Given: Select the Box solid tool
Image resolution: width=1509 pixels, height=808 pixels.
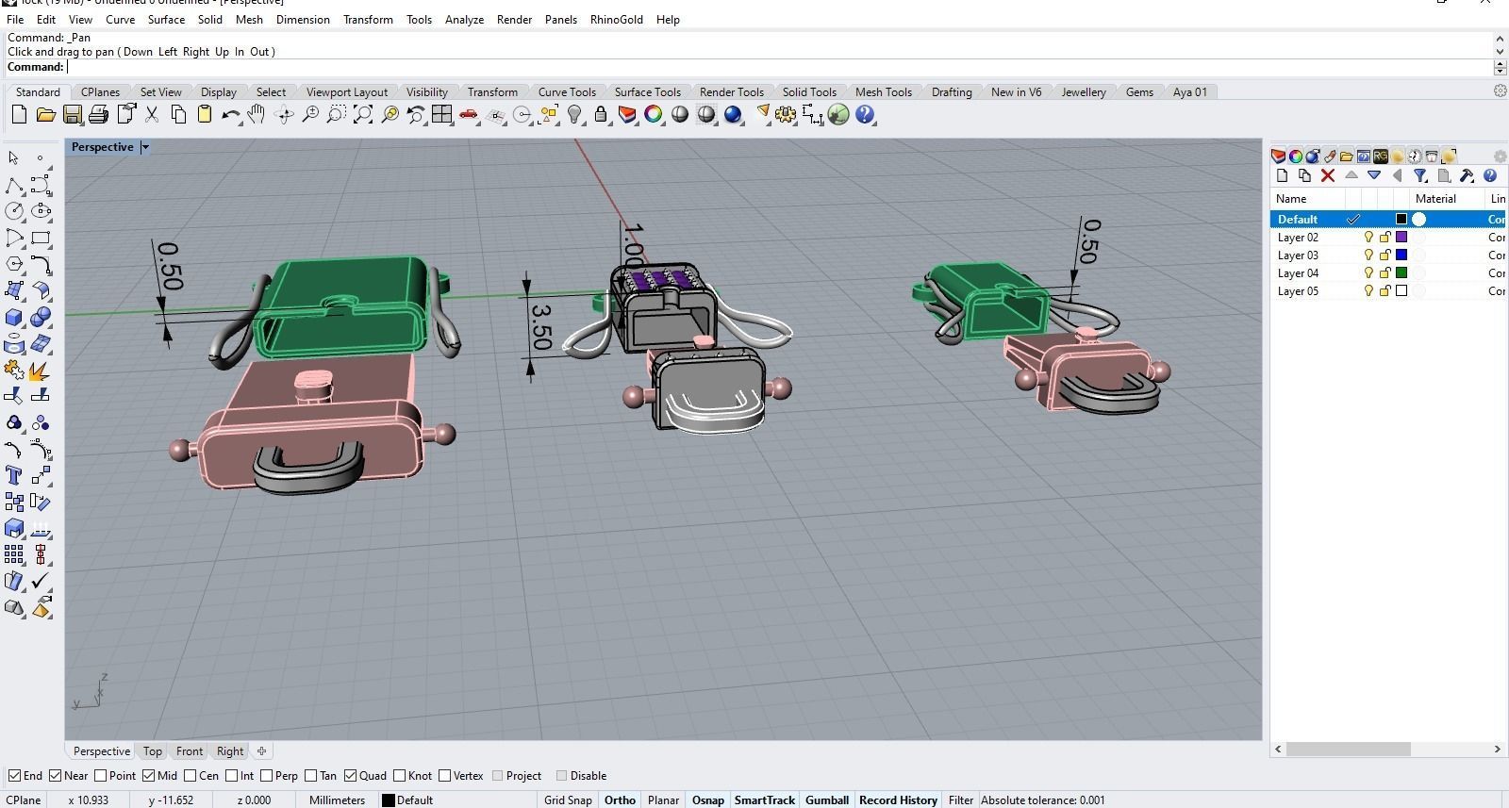Looking at the screenshot, I should (14, 318).
